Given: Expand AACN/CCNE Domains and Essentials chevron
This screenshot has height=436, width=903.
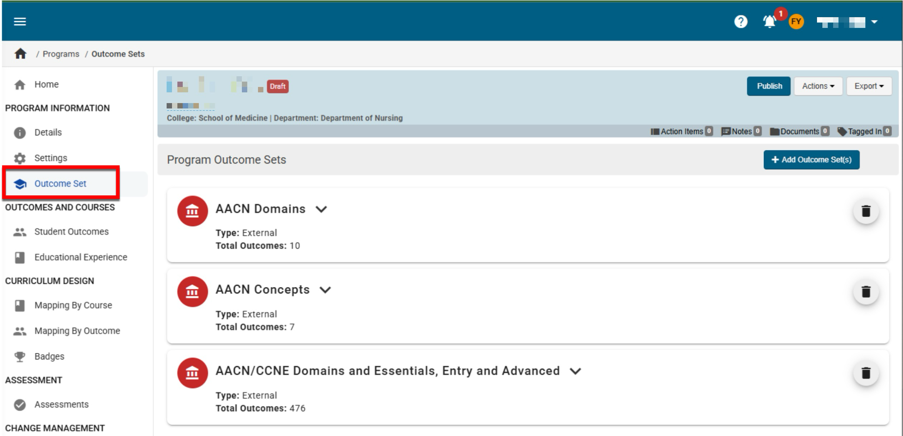Looking at the screenshot, I should tap(575, 371).
